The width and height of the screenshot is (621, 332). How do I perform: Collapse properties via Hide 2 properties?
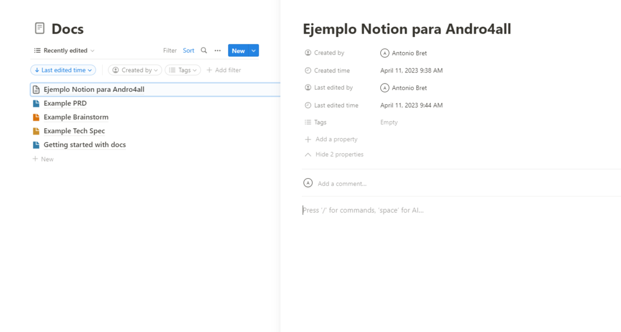334,155
